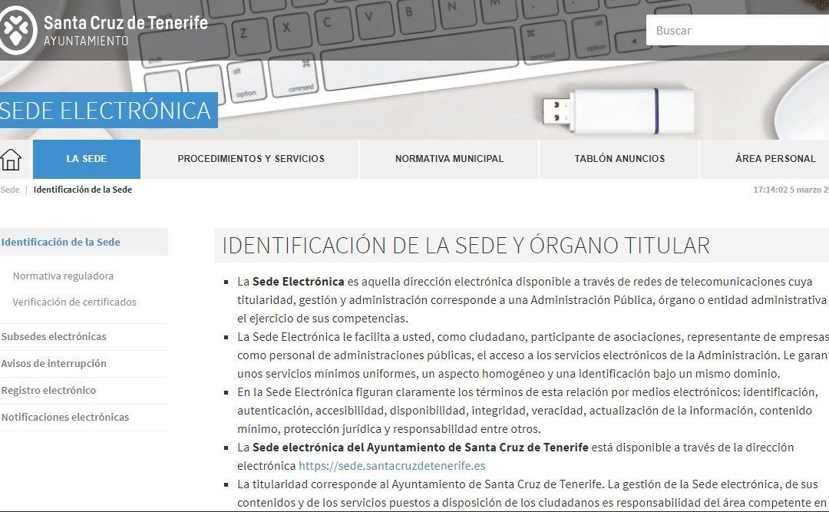The width and height of the screenshot is (829, 512).
Task: Open Verificación de certificados in the sidebar
Action: (x=74, y=302)
